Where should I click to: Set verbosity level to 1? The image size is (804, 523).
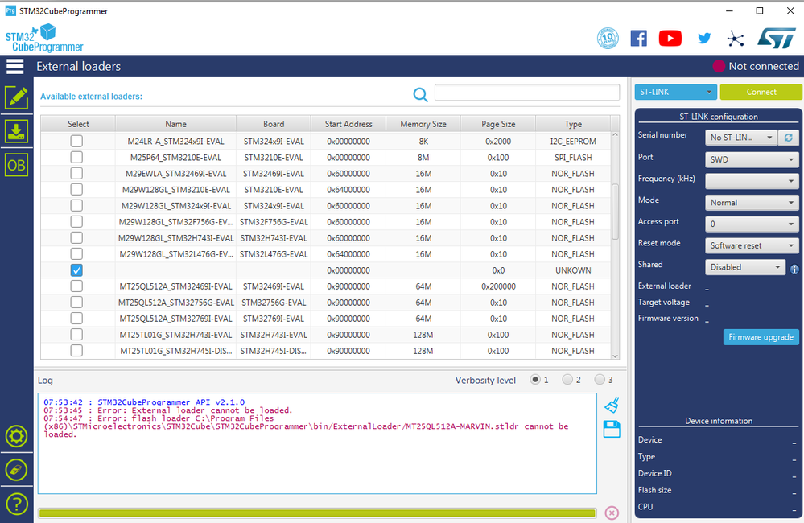point(535,380)
